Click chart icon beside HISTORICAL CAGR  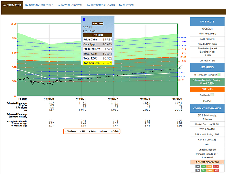coord(89,5)
